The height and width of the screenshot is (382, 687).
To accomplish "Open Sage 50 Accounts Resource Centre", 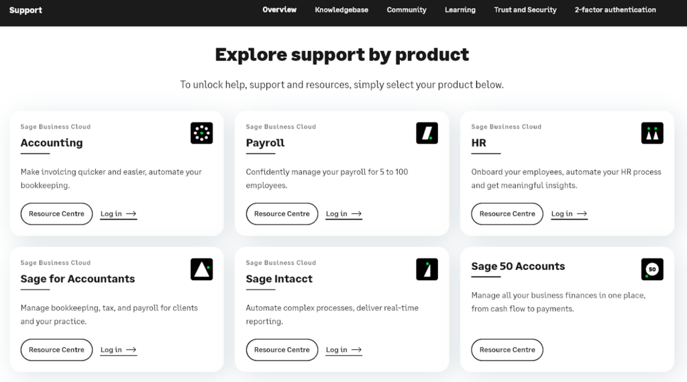I will pos(507,350).
